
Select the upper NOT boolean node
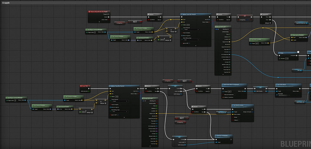[x=135, y=22]
